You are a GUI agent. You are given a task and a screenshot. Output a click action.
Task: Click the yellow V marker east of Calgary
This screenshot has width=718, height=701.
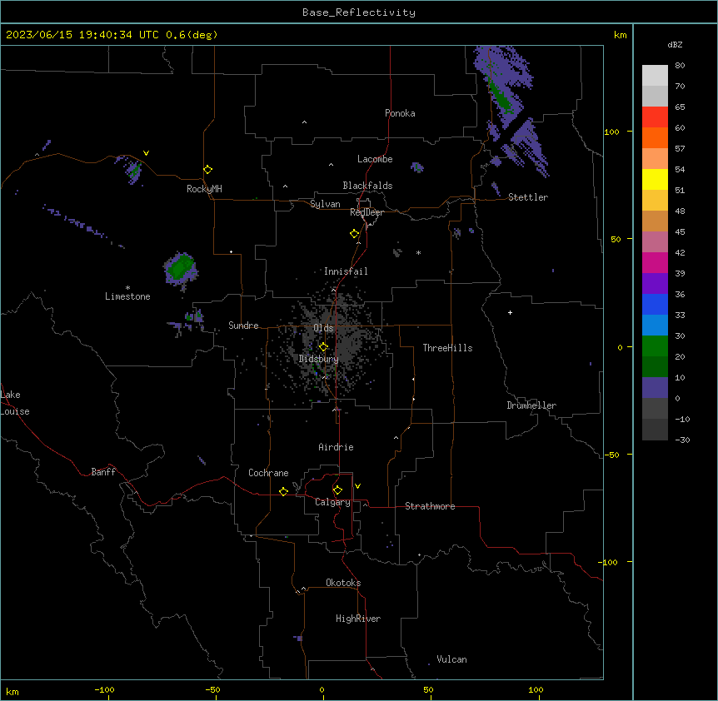(357, 486)
